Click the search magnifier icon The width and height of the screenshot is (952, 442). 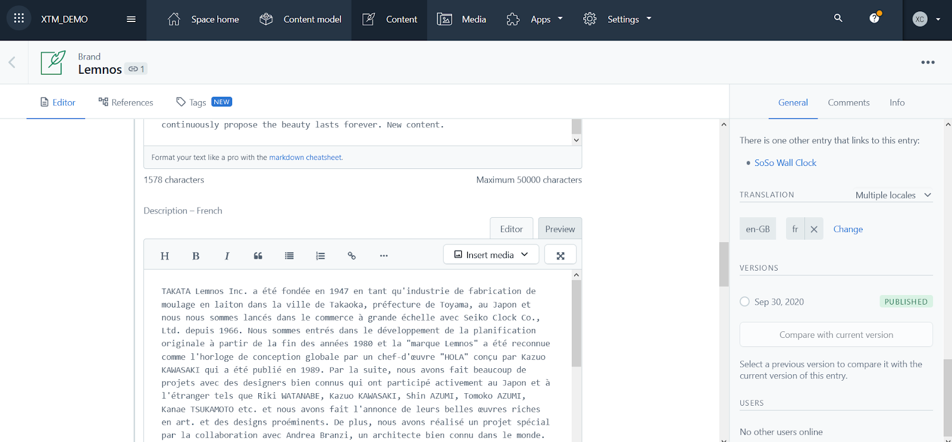(838, 18)
